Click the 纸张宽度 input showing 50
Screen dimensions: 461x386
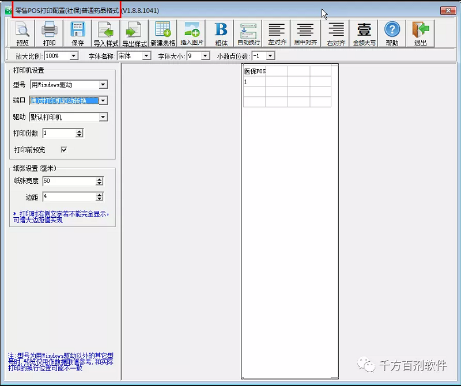[x=69, y=181]
